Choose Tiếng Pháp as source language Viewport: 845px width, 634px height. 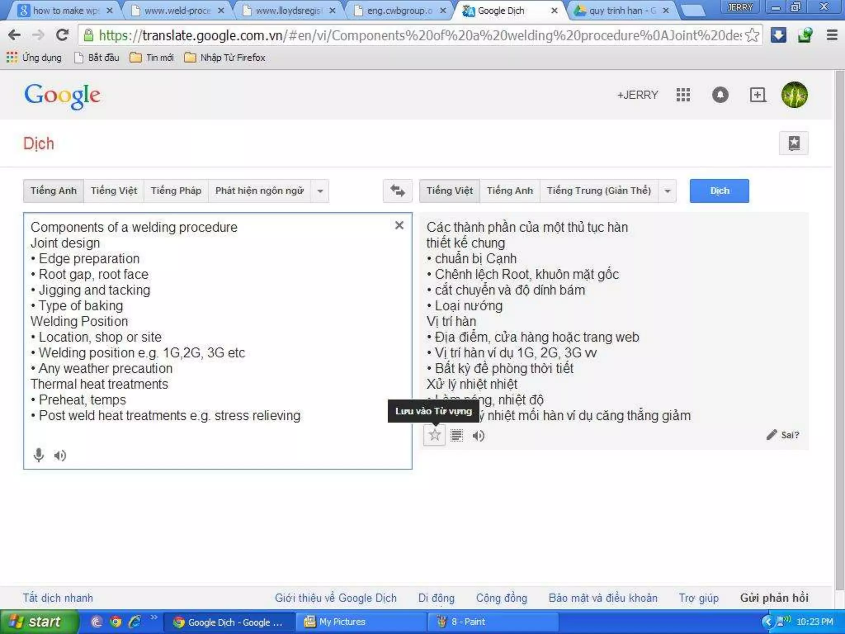point(176,191)
